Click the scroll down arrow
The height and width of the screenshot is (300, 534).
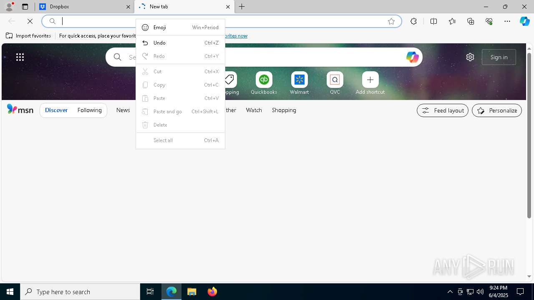tap(529, 277)
